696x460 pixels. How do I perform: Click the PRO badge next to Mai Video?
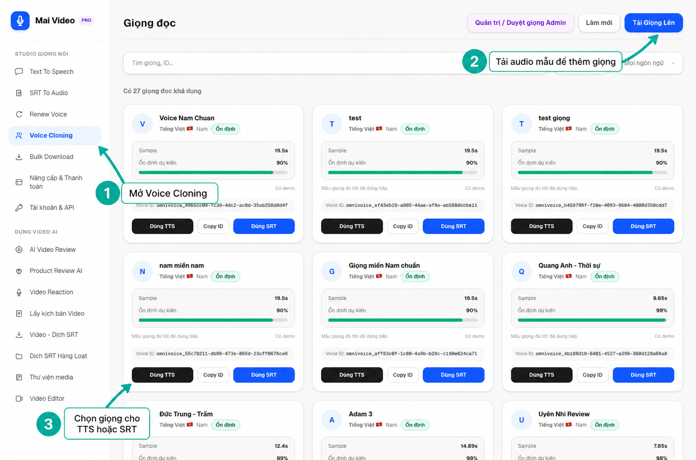(86, 20)
